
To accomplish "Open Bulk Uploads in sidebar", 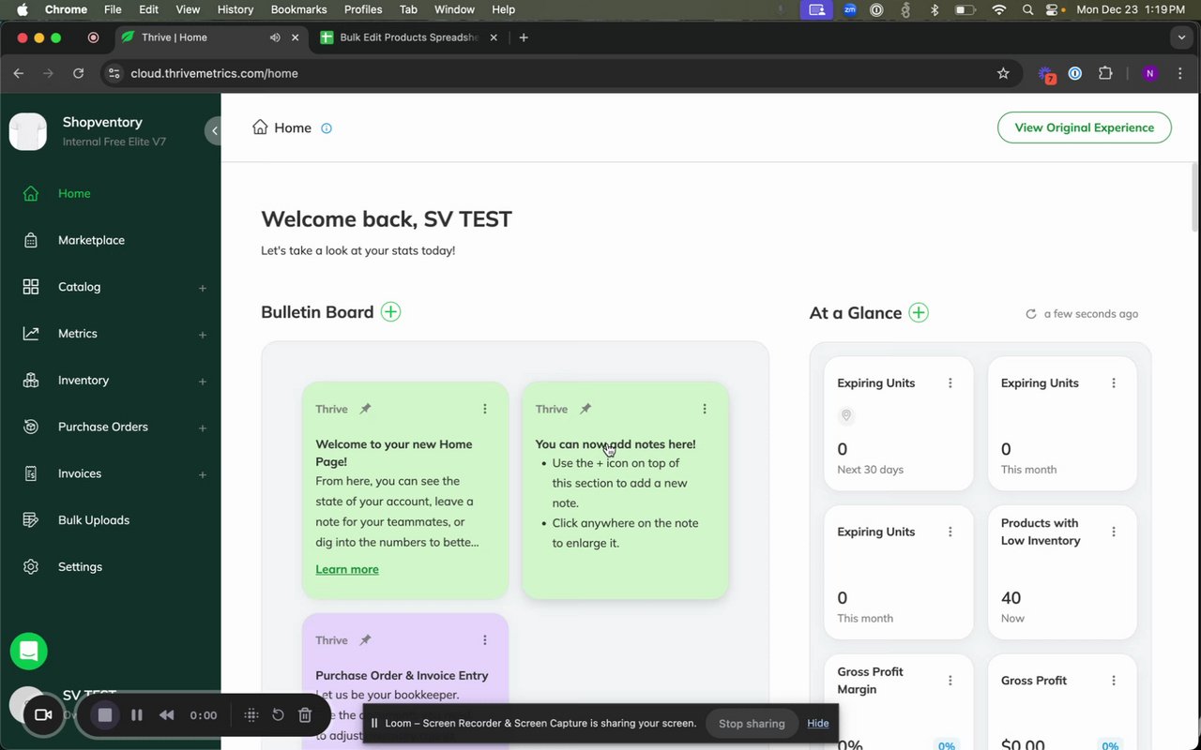I will pos(93,520).
